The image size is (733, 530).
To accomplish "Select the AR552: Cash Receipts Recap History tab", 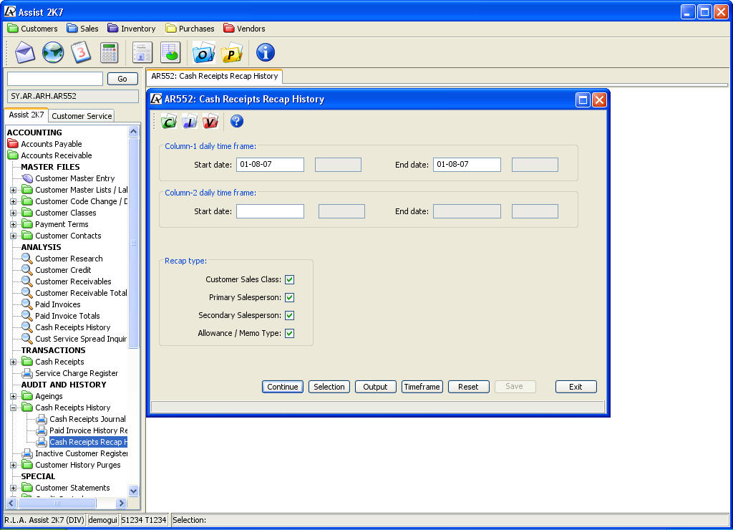I will click(215, 76).
